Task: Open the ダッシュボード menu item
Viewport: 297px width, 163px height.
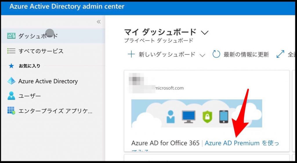Action: (53, 36)
